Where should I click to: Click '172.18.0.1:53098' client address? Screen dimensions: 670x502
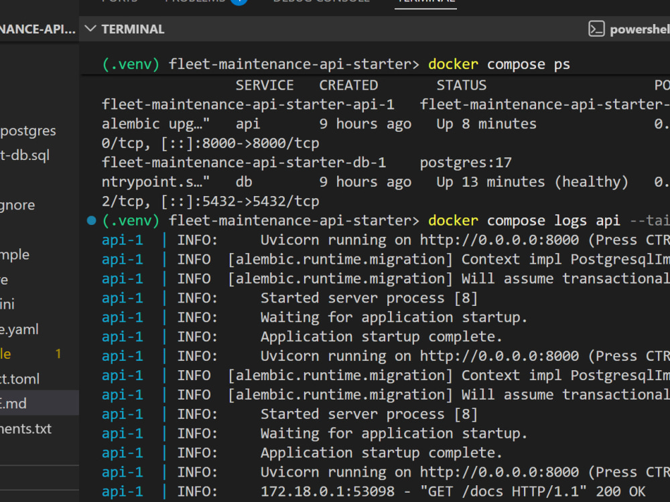pos(328,491)
